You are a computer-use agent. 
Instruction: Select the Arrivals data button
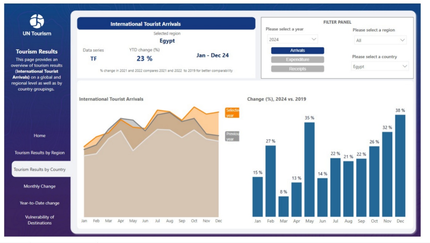coord(298,51)
